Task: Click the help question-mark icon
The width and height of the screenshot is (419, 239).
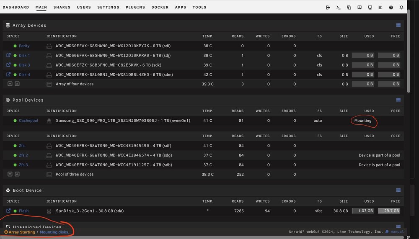Action: 391,8
